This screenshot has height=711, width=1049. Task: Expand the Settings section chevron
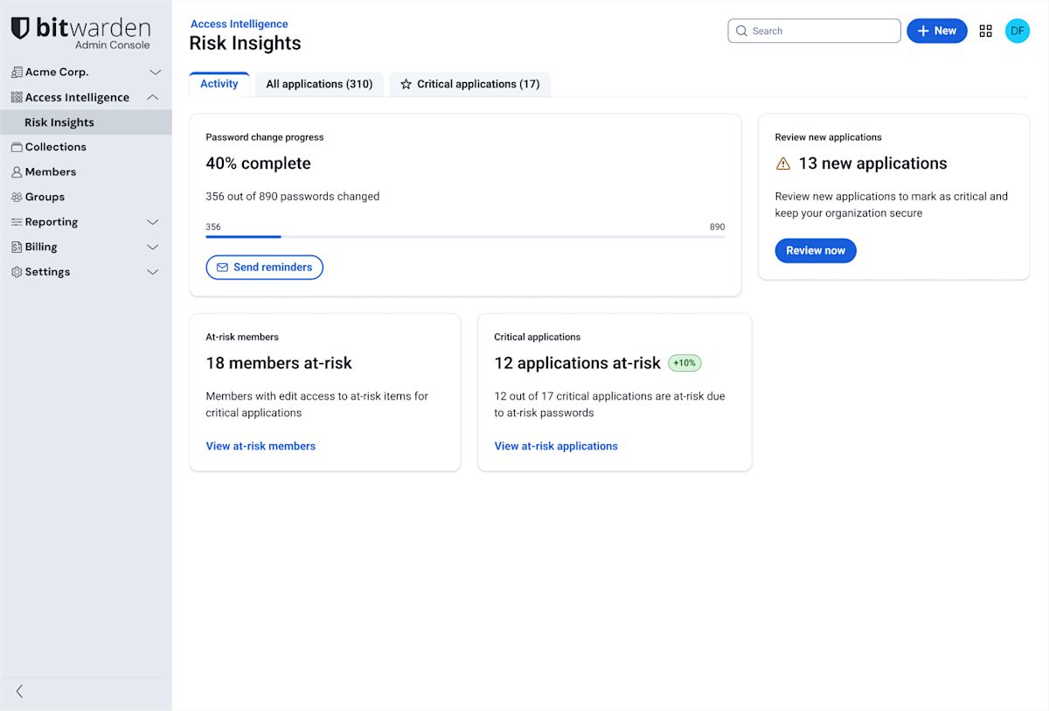coord(152,272)
